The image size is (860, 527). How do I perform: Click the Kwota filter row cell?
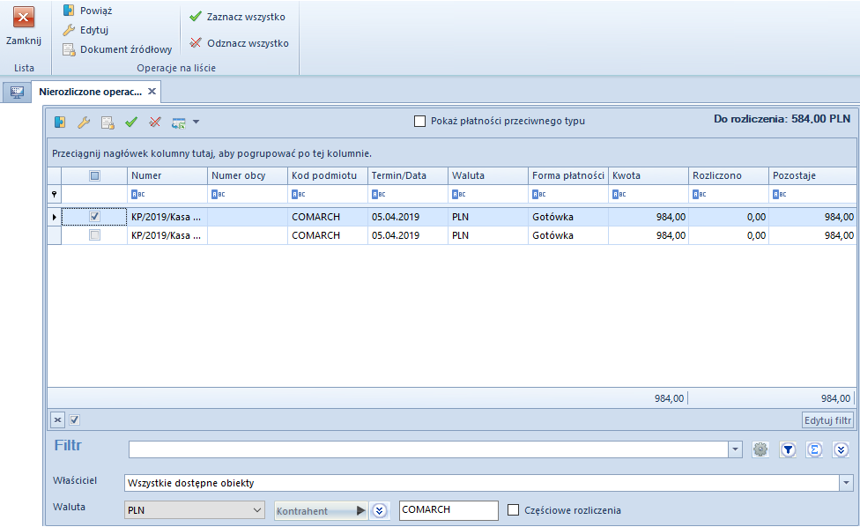(649, 194)
